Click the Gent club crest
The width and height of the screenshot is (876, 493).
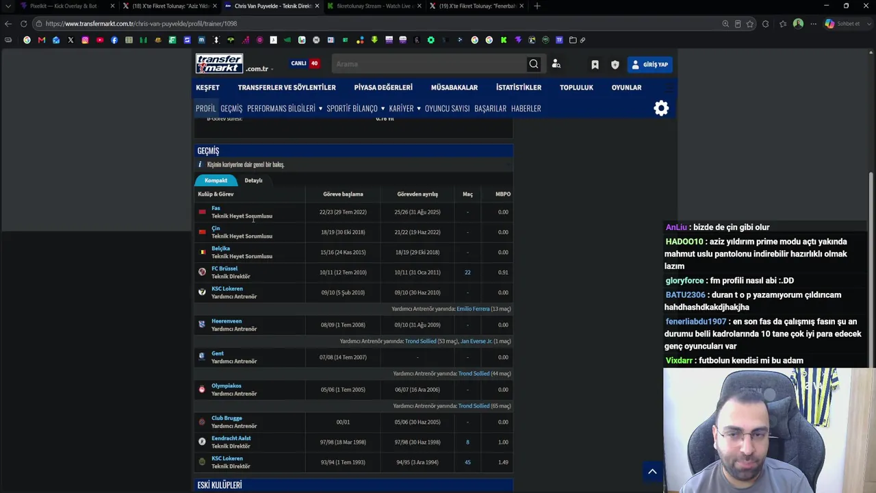(202, 357)
